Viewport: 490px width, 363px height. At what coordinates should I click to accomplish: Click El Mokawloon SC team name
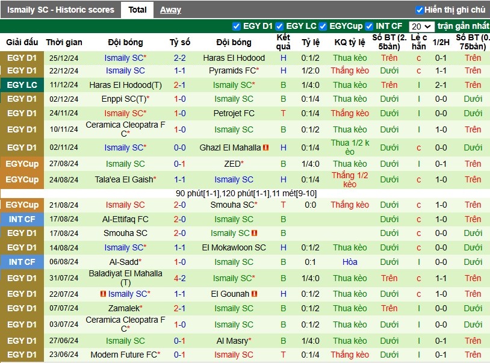(234, 248)
